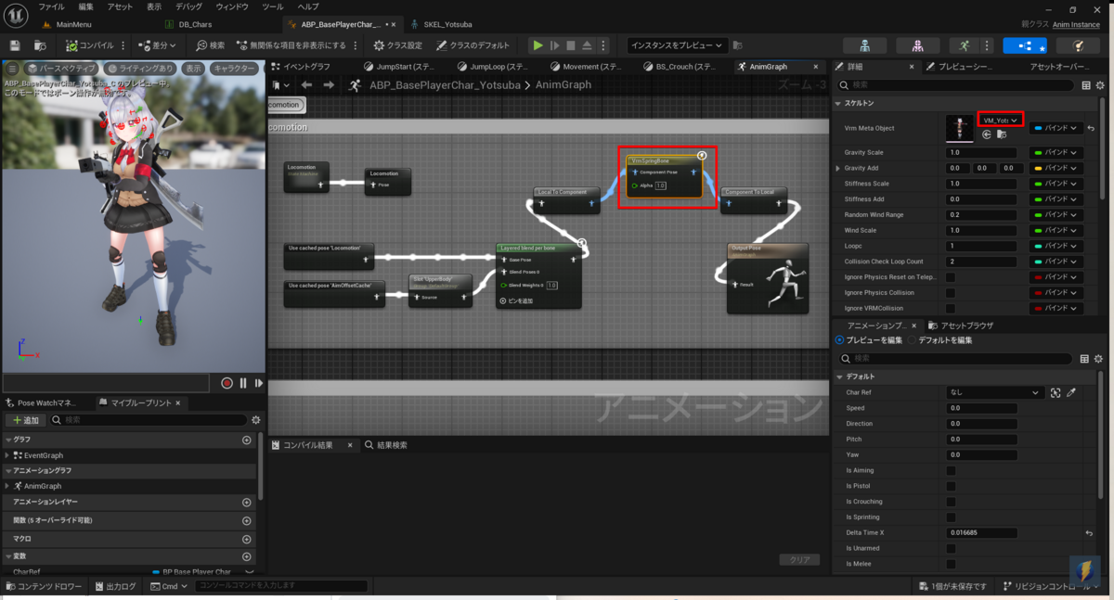Open インスタンスをプレビュー dropdown
This screenshot has width=1114, height=600.
(677, 45)
